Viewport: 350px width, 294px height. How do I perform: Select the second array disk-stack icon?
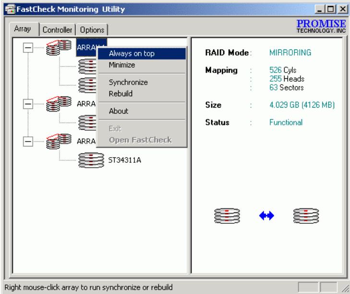point(59,104)
